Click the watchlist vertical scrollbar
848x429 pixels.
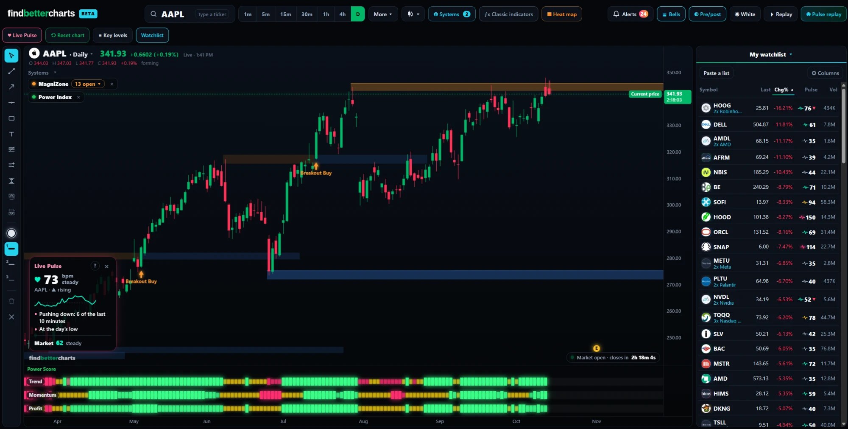(843, 125)
